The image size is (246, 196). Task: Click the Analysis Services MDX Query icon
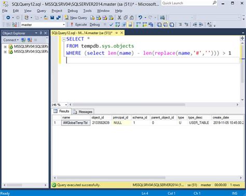click(x=99, y=18)
